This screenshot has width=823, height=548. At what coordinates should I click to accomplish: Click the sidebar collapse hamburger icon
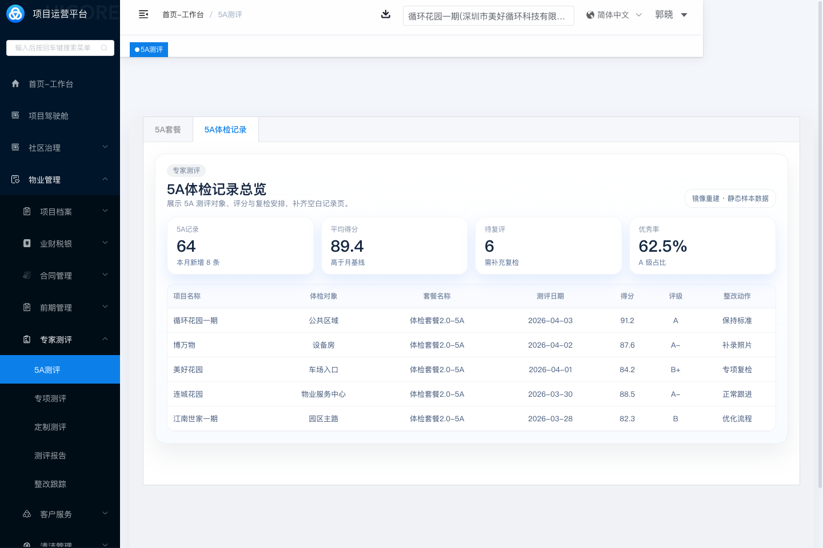(143, 14)
